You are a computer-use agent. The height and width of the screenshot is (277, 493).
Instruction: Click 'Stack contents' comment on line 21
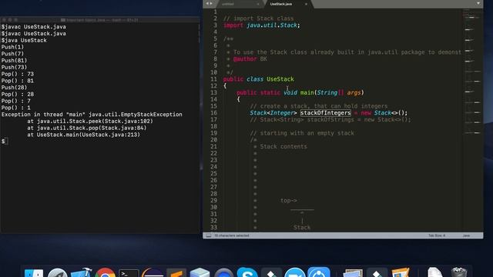[x=283, y=147]
